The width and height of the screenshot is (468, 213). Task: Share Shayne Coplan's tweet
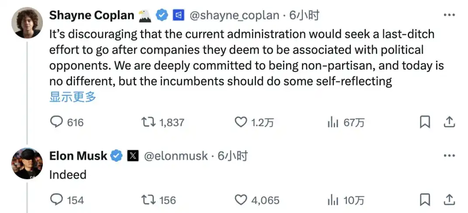[x=449, y=122]
